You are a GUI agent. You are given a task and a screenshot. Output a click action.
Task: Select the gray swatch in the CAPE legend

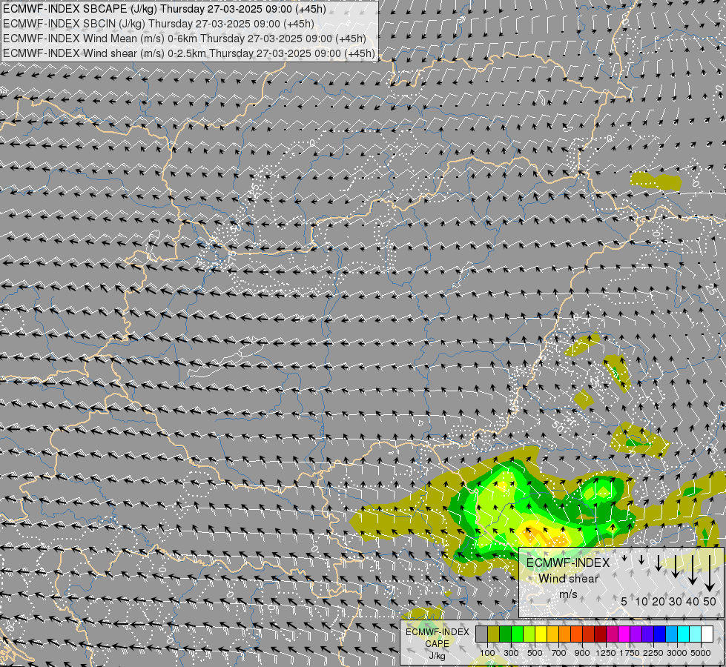coord(481,634)
